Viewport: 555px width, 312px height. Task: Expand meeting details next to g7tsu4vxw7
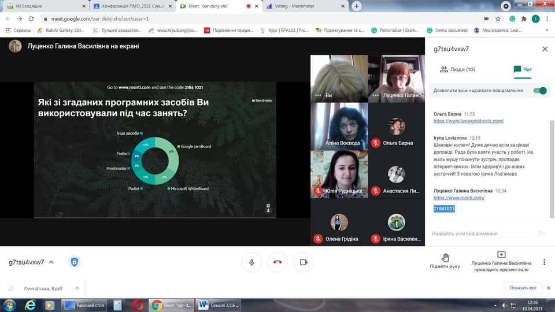pos(51,262)
